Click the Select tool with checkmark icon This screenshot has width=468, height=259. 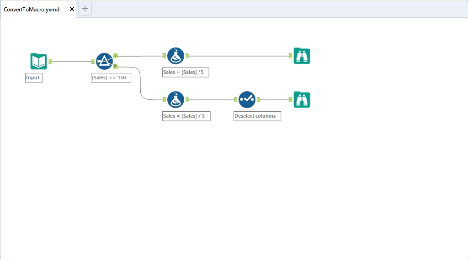(247, 99)
